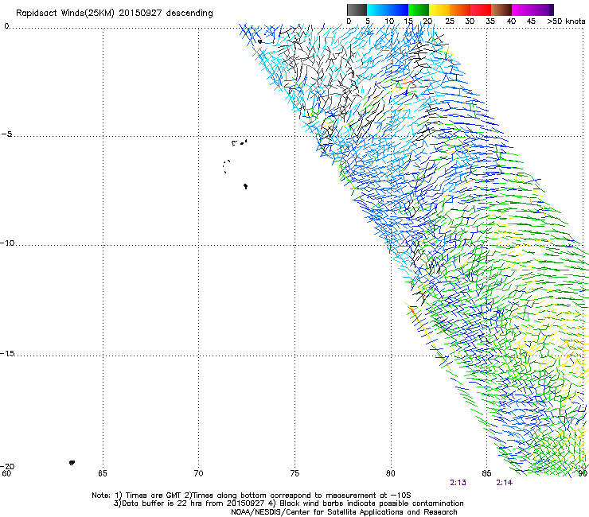
Task: Click the latitude label '-20'
Action: coord(7,466)
